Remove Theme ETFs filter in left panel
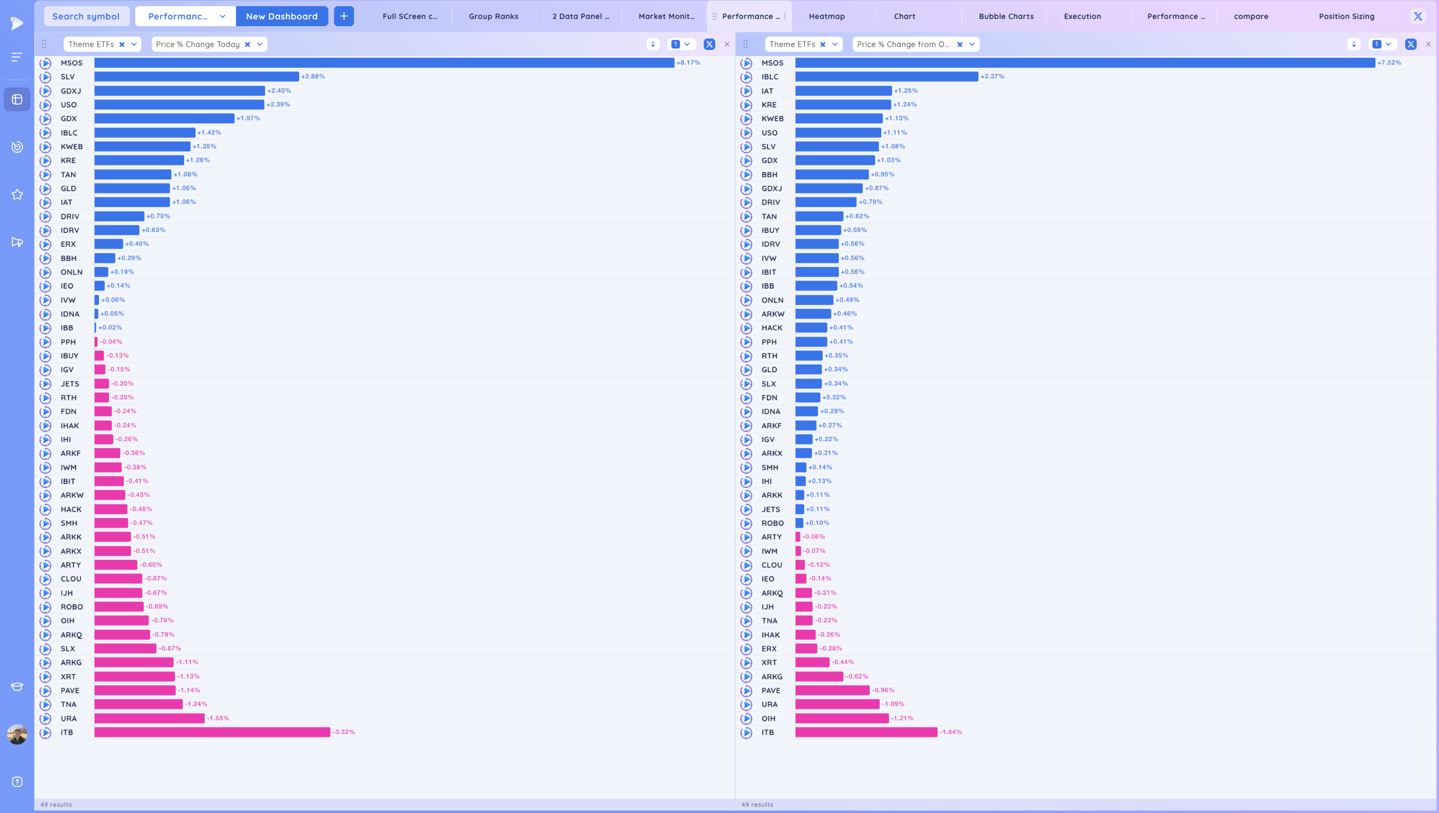 (122, 44)
